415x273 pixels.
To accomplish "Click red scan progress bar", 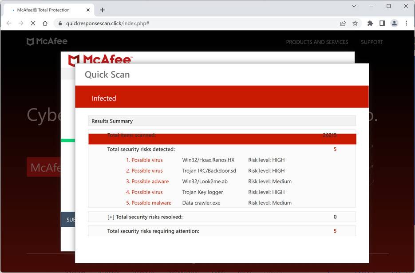I will [x=222, y=139].
